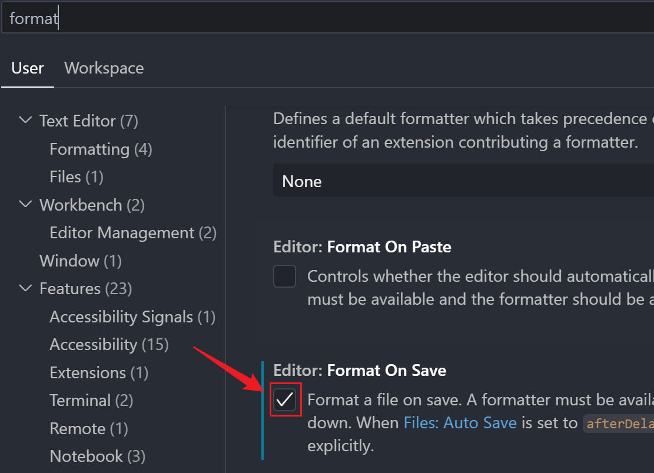Select the Remote settings category
Viewport: 654px width, 473px height.
88,428
